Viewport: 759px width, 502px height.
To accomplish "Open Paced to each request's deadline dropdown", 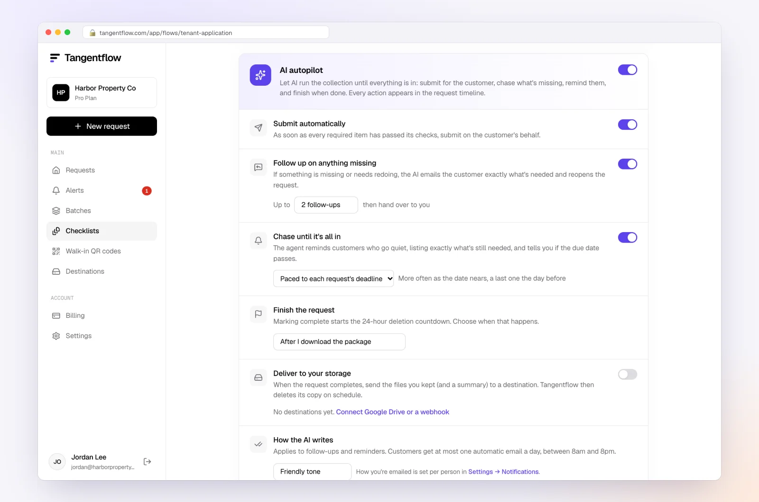I will [333, 278].
